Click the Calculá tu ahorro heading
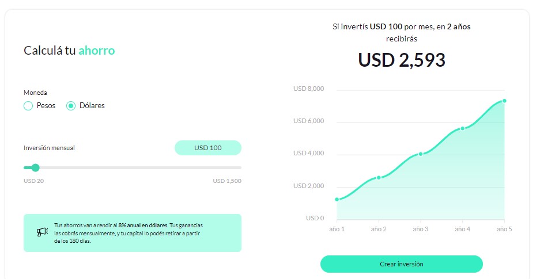The image size is (540, 279). tap(69, 51)
